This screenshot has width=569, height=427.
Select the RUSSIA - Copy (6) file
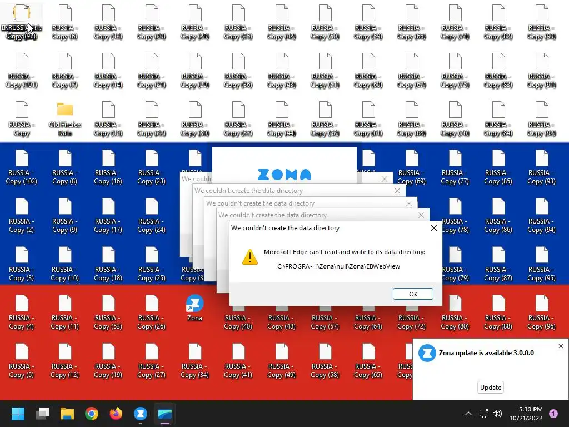[x=65, y=22]
